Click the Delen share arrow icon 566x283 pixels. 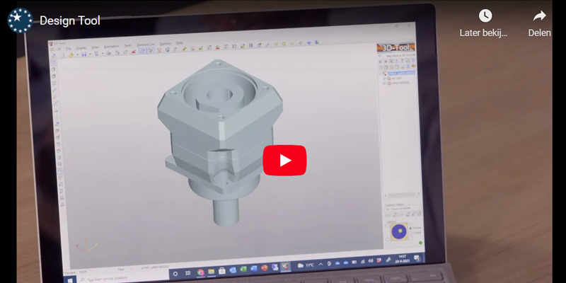tap(540, 16)
